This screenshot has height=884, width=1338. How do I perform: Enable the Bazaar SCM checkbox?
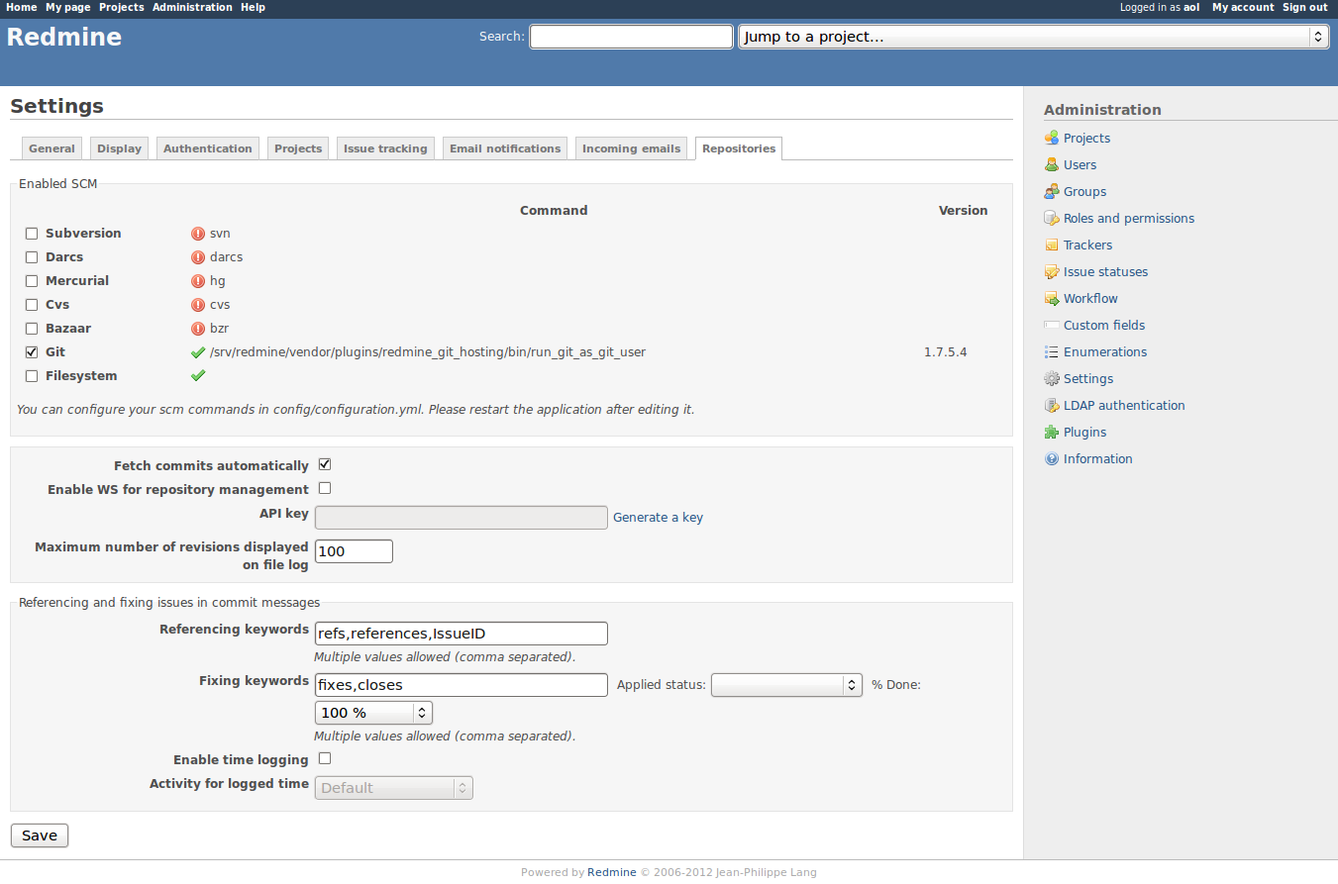32,329
